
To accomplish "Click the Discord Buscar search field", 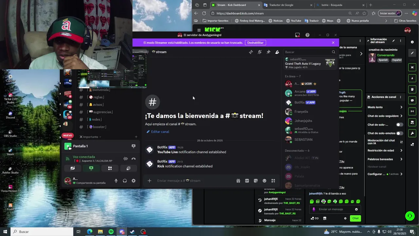I will click(x=310, y=52).
